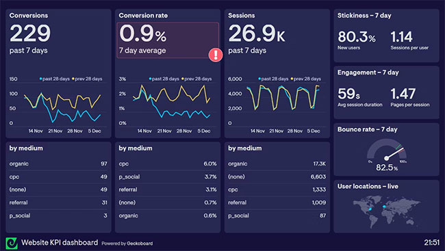Click the Sessions line chart
This screenshot has height=251, width=445.
(x=277, y=105)
